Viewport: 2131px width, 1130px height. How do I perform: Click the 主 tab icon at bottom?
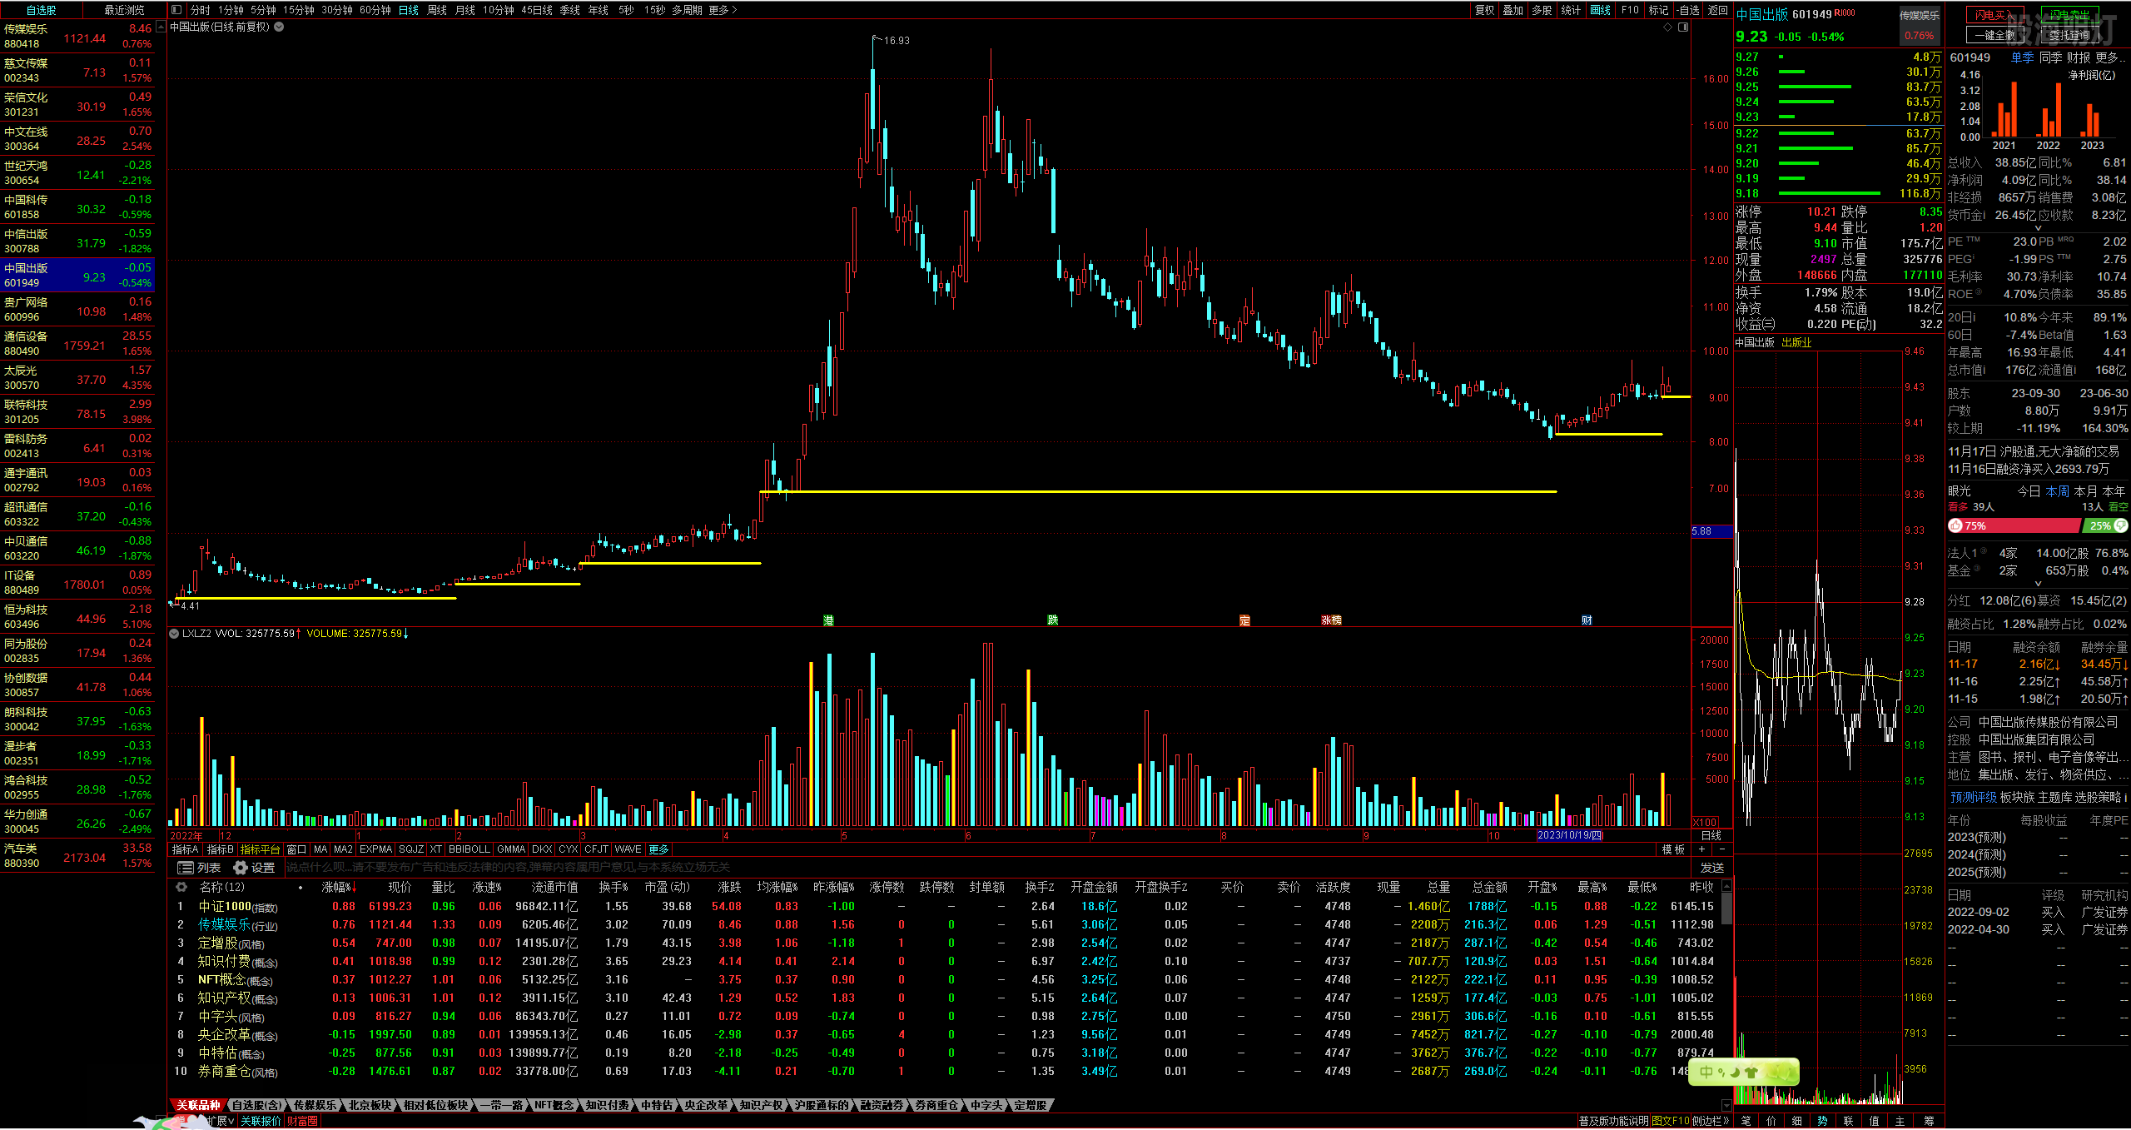pos(1900,1121)
